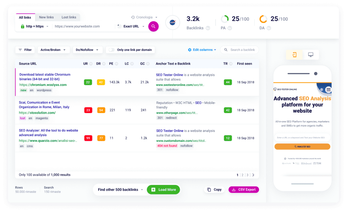Click the NASA logo badge
The image size is (347, 212).
coord(172,22)
